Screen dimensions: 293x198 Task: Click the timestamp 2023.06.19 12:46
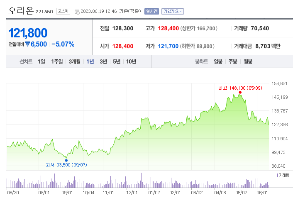tap(99, 11)
